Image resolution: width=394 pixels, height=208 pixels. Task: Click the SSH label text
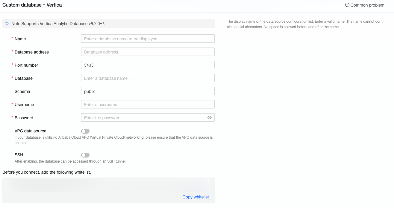tap(19, 155)
